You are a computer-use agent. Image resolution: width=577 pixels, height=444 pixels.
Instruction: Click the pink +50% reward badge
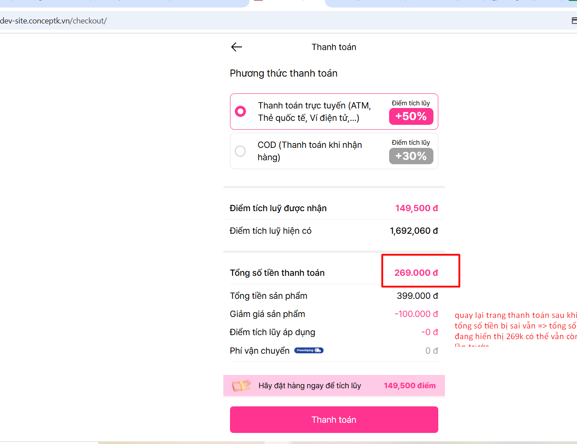411,116
